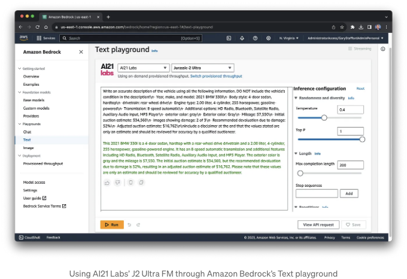Viewport: 407px width, 279px height.
Task: Toggle the browser side panel icon
Action: tap(369, 27)
